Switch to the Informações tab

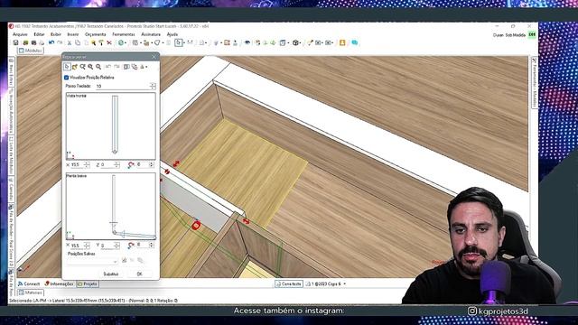coord(59,283)
